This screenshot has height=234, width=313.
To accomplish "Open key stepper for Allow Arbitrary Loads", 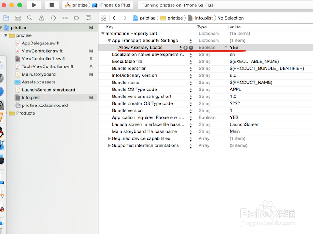I will (180, 48).
